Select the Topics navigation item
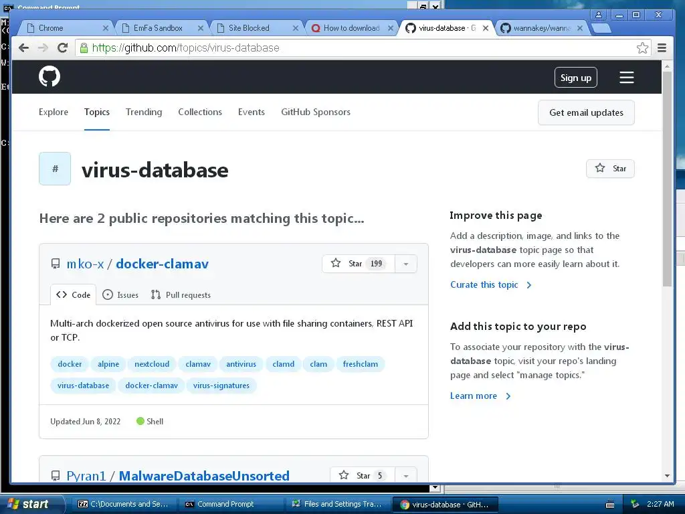 coord(96,112)
